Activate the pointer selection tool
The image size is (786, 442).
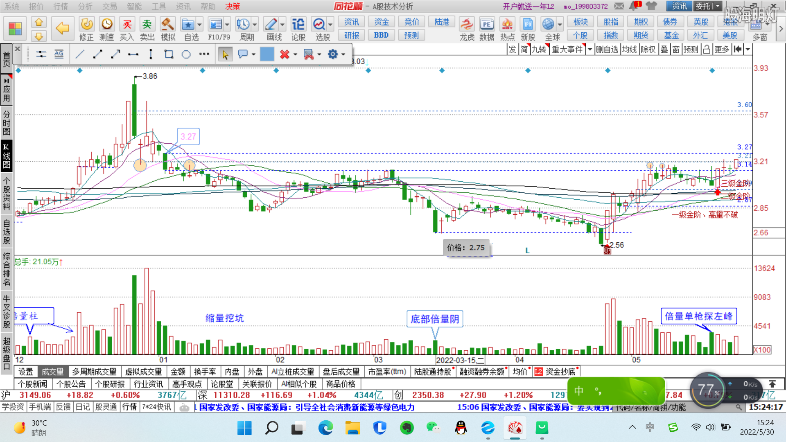coord(225,54)
